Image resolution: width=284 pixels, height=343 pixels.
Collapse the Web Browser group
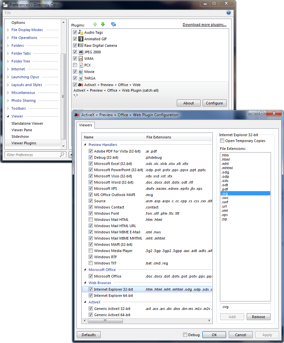[x=85, y=283]
